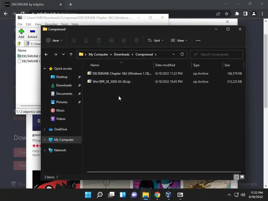This screenshot has width=268, height=201.
Task: Expand the My Computer tree node
Action: pos(44,140)
